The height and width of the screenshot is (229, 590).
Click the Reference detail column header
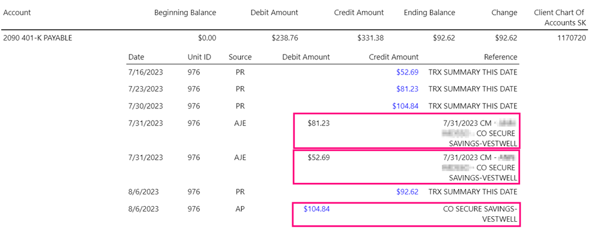[x=501, y=57]
